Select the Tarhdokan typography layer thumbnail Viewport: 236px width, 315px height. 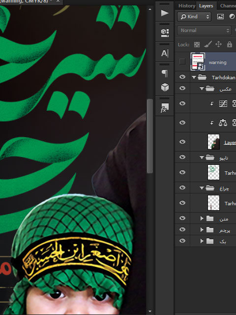click(213, 172)
